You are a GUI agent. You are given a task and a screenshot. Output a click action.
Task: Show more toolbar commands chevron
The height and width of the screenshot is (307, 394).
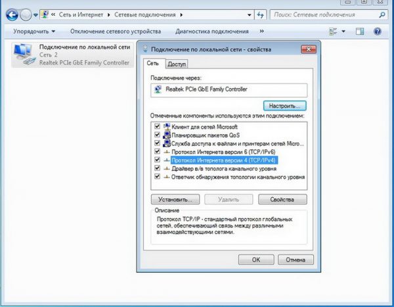pos(261,31)
